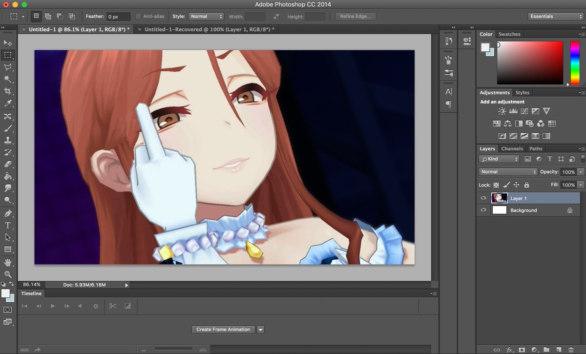
Task: Select the Eyedropper tool
Action: [x=8, y=104]
